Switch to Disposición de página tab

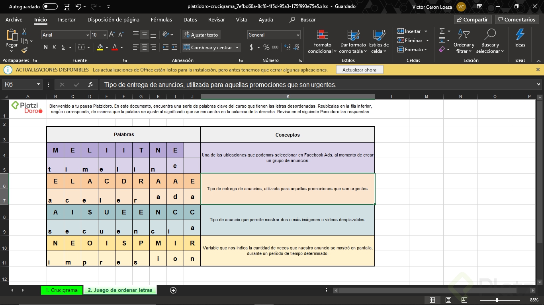point(113,19)
